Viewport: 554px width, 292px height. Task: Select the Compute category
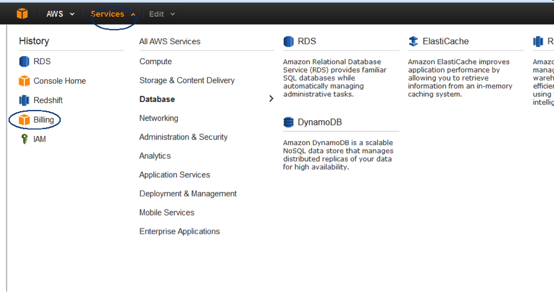(x=156, y=61)
